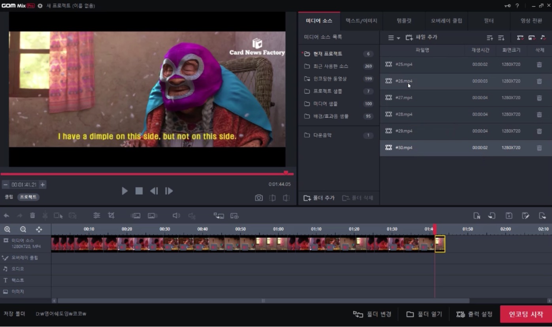Viewport: 552px width, 327px height.
Task: Click the red preview seek bar
Action: pyautogui.click(x=146, y=174)
